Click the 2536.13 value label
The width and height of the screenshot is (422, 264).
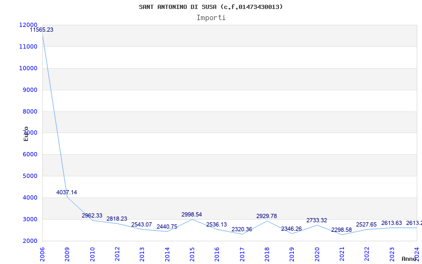click(216, 225)
